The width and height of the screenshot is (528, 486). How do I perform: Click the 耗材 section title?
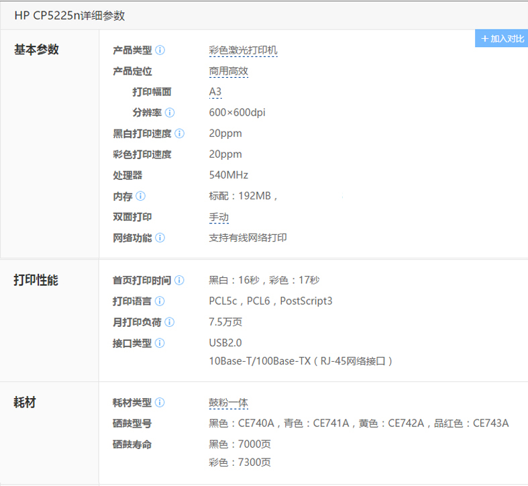pyautogui.click(x=25, y=402)
